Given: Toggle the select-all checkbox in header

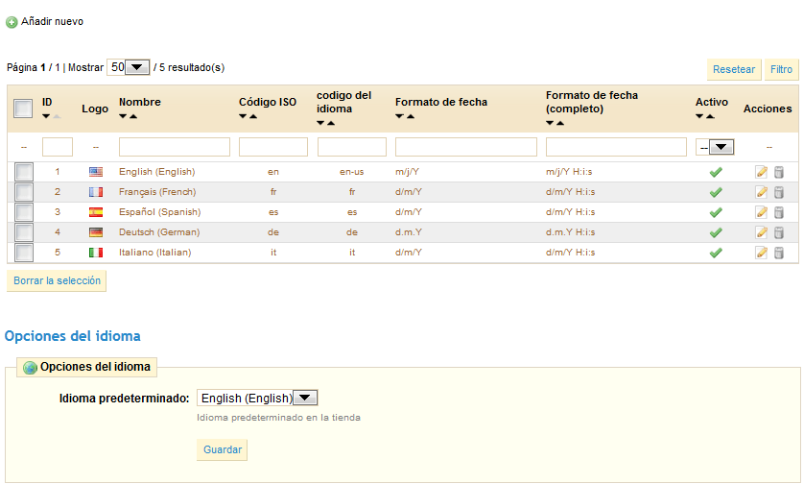Looking at the screenshot, I should (x=23, y=109).
